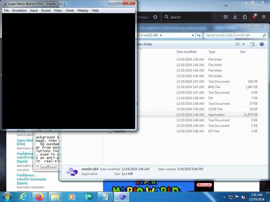Open Firefox Extensions puzzle icon
The image size is (270, 202).
click(x=245, y=17)
